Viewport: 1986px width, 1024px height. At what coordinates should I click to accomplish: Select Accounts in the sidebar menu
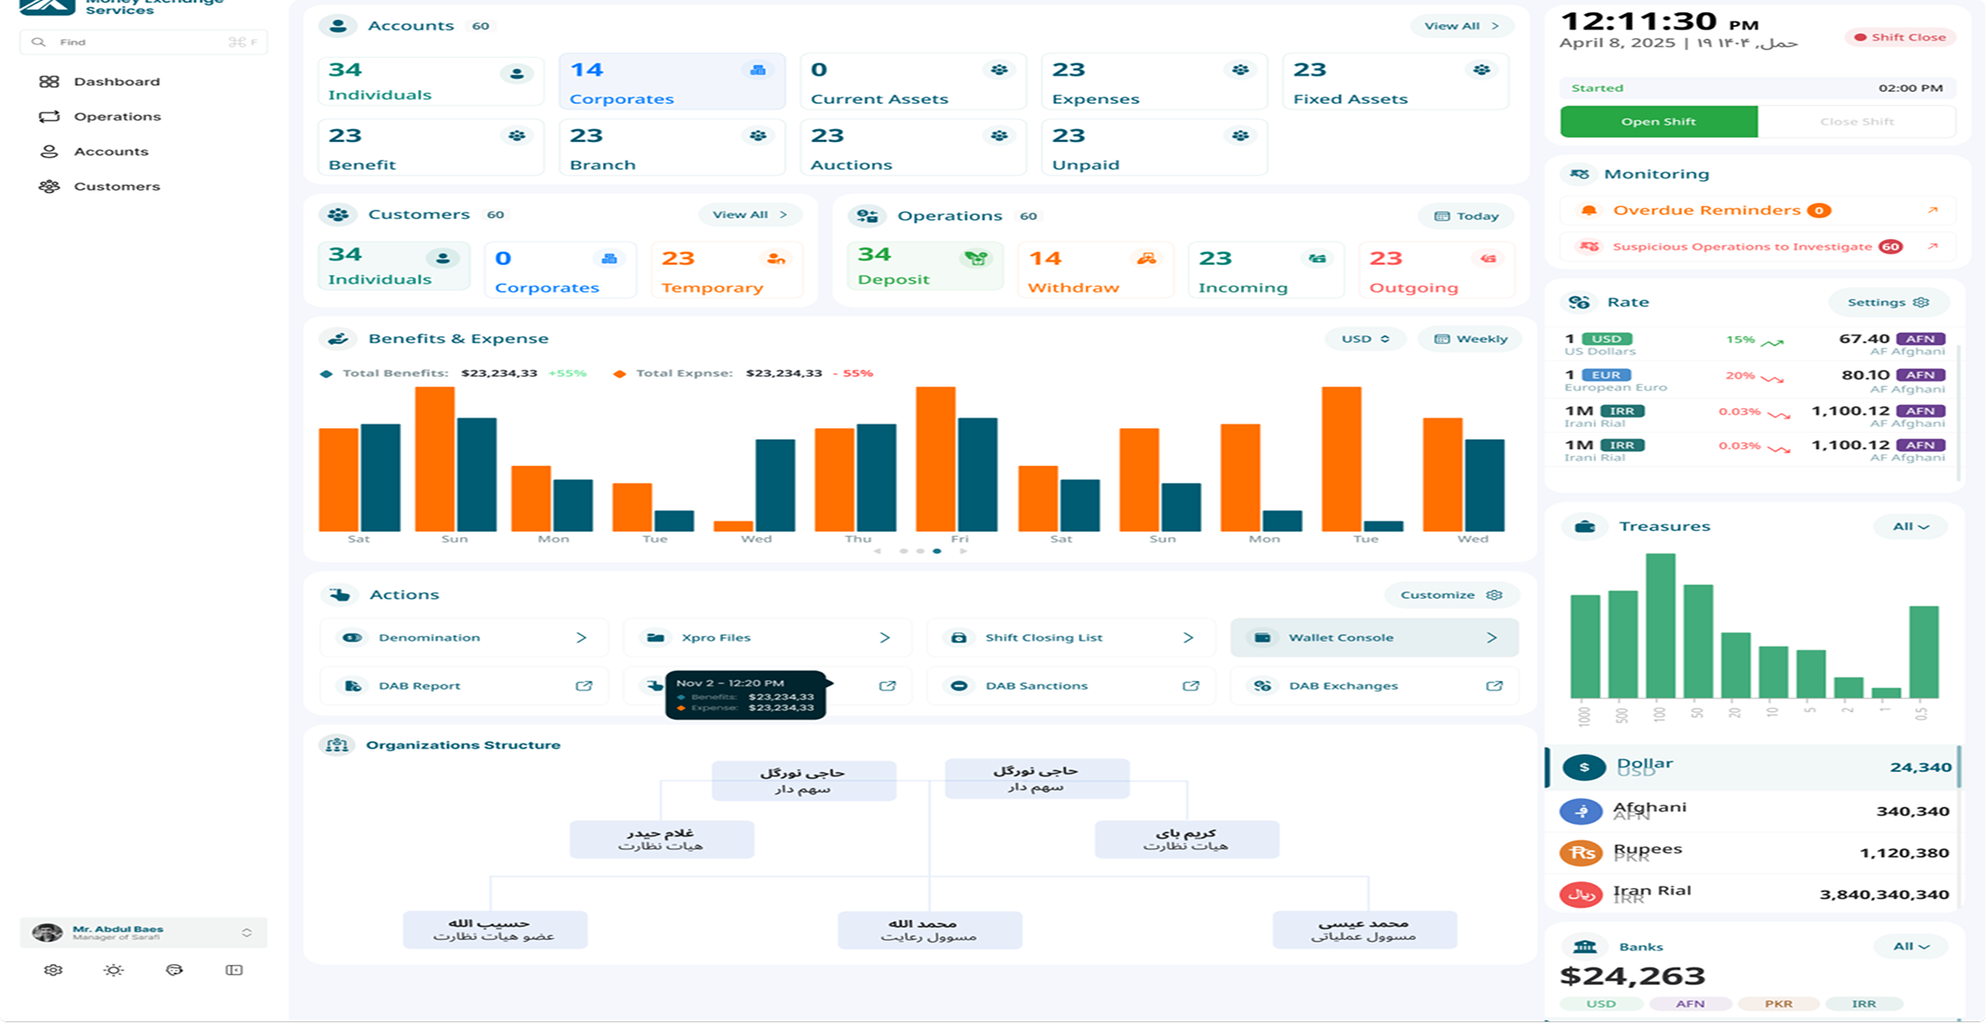coord(111,151)
